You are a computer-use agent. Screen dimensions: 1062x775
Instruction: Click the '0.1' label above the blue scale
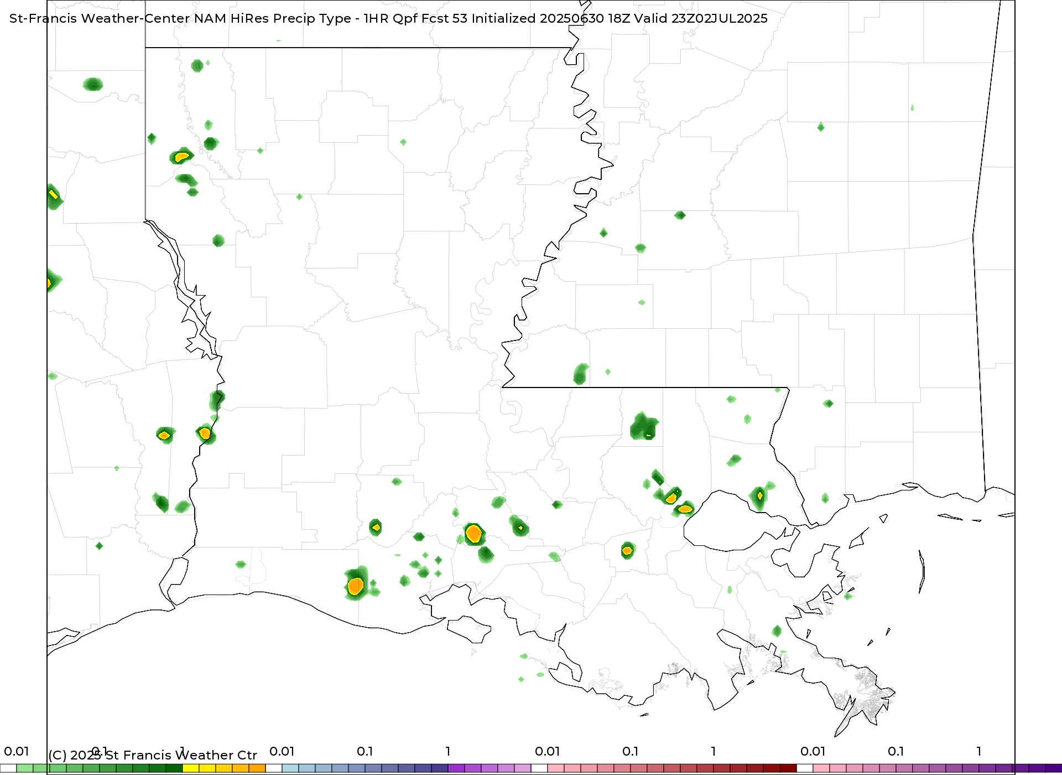(x=365, y=751)
